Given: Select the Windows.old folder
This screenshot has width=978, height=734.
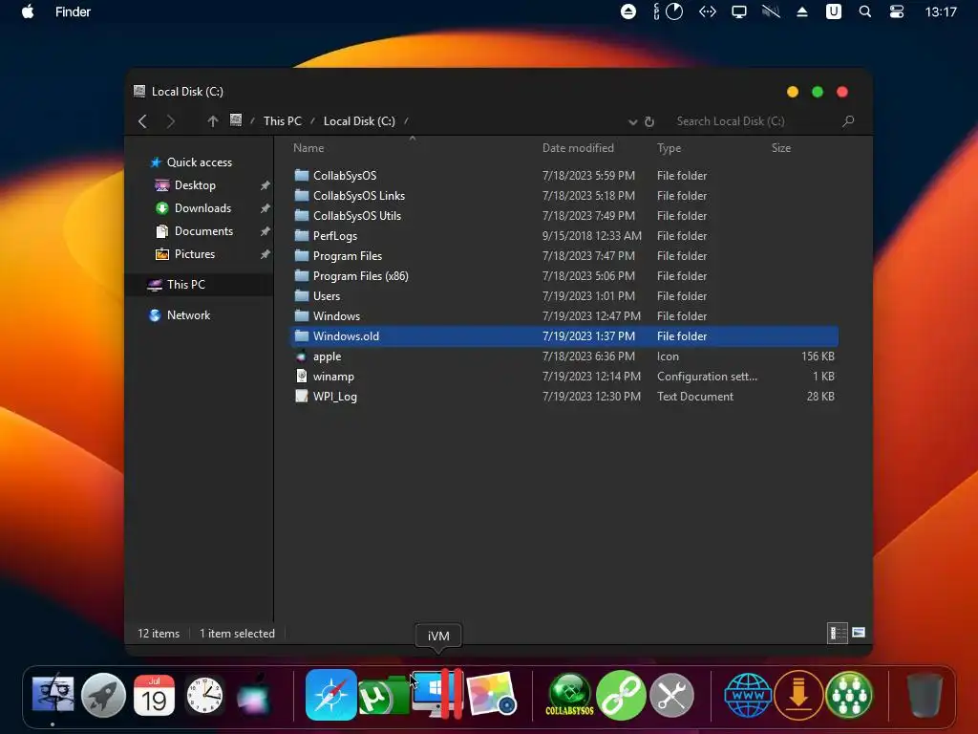Looking at the screenshot, I should (564, 335).
